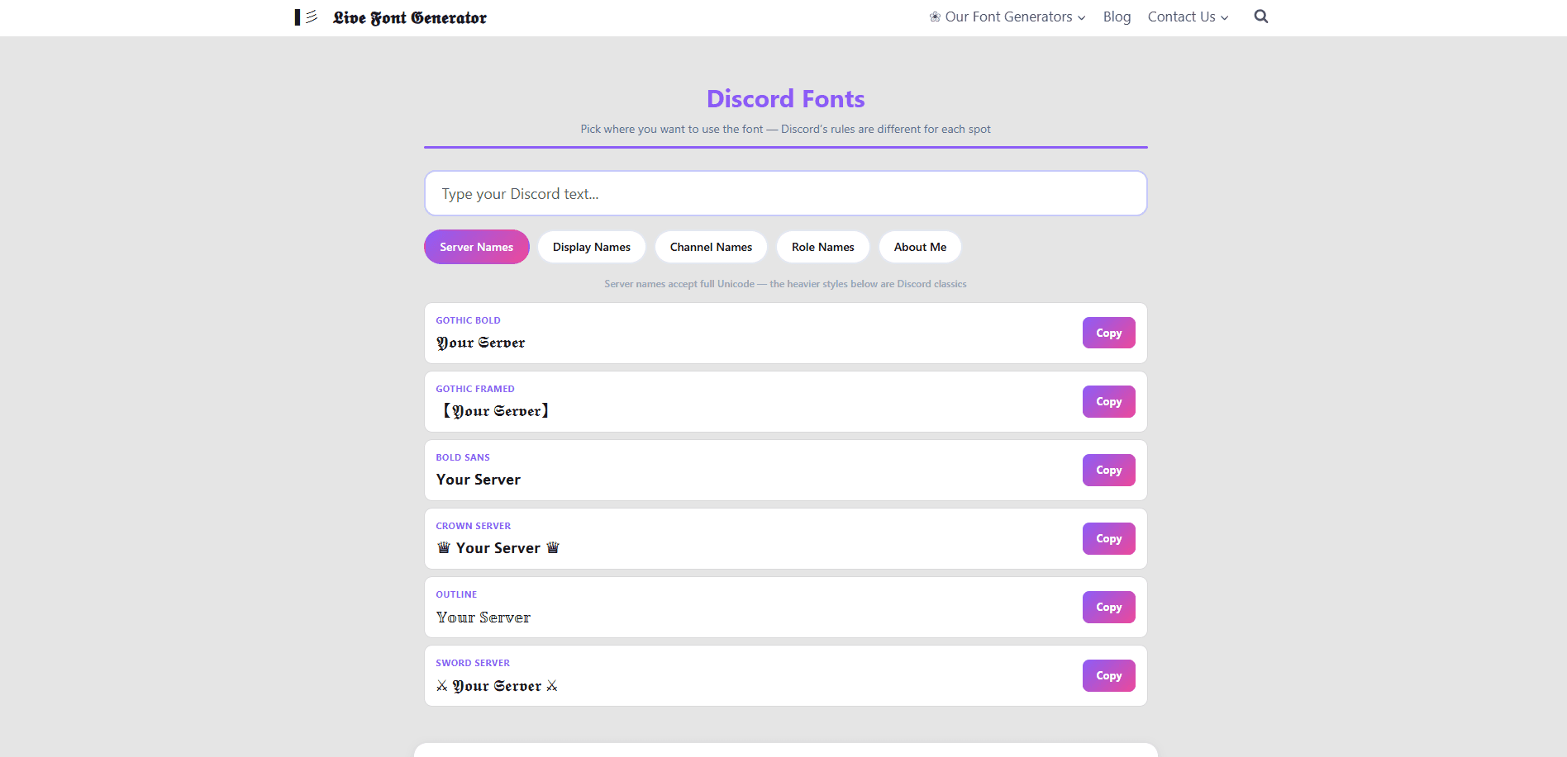Screen dimensions: 1567x757
Task: Click the Gothic Bold preview text
Action: point(481,343)
